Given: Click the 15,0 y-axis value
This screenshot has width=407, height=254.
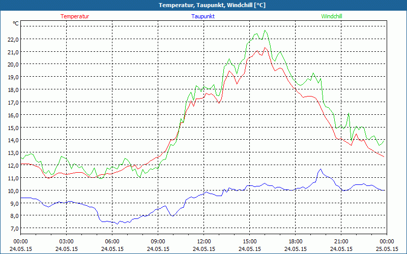Looking at the screenshot, I should [x=14, y=128].
